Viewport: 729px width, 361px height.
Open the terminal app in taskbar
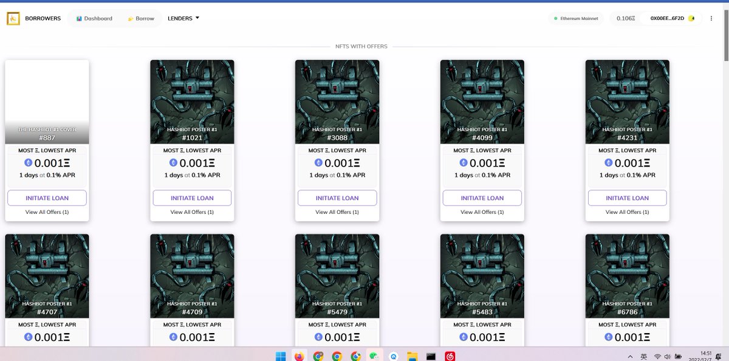pyautogui.click(x=431, y=356)
